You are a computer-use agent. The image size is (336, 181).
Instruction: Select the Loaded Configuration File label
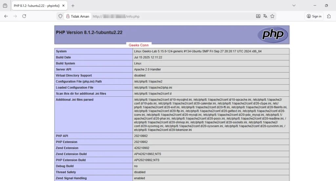point(74,88)
